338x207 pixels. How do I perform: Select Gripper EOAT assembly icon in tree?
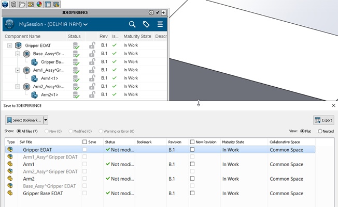pyautogui.click(x=18, y=45)
